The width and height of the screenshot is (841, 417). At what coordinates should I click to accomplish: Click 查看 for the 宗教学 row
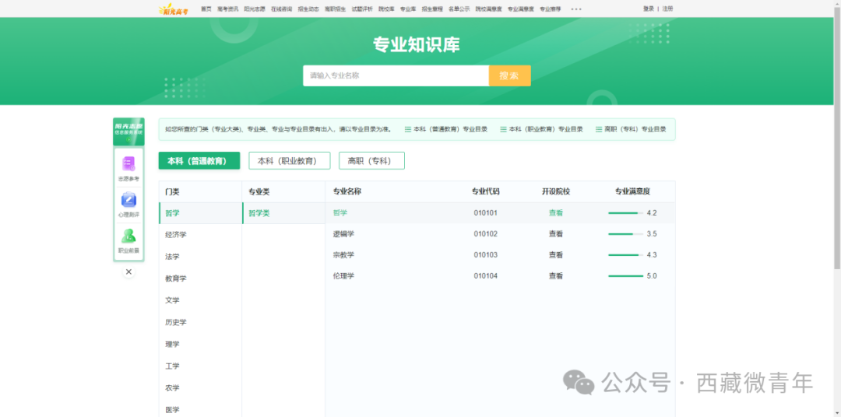point(556,254)
